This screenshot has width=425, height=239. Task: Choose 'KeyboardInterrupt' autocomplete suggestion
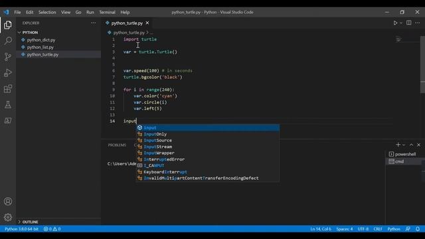(x=208, y=172)
